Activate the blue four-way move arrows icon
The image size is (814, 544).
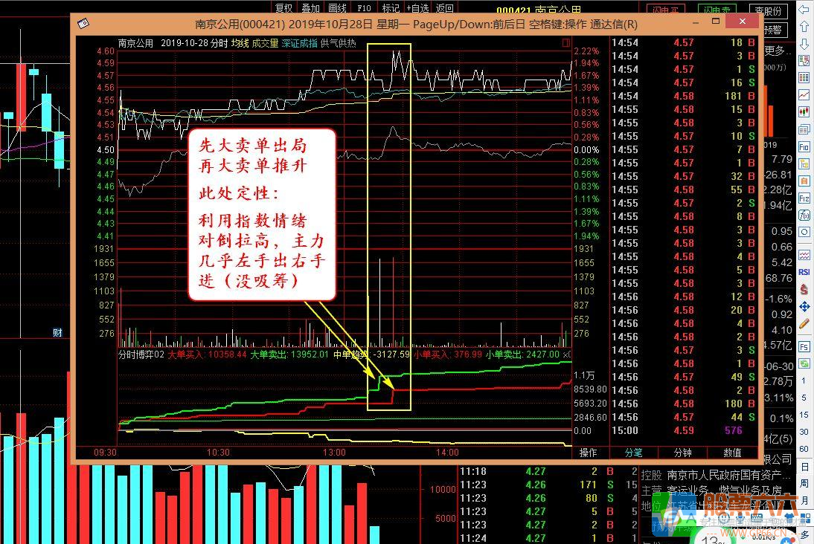[804, 306]
